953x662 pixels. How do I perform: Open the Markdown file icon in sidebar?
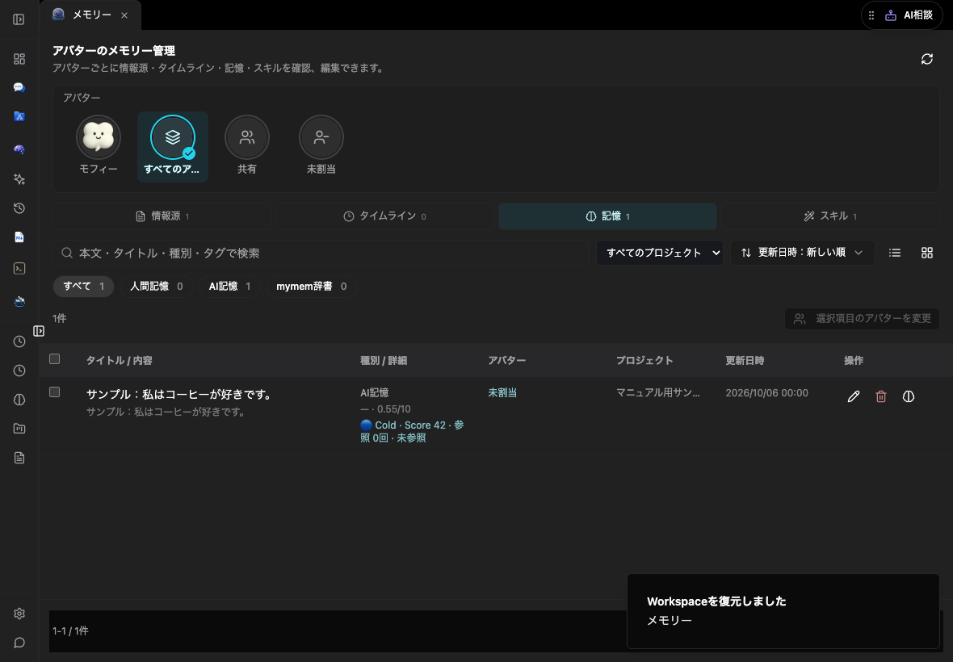[19, 237]
